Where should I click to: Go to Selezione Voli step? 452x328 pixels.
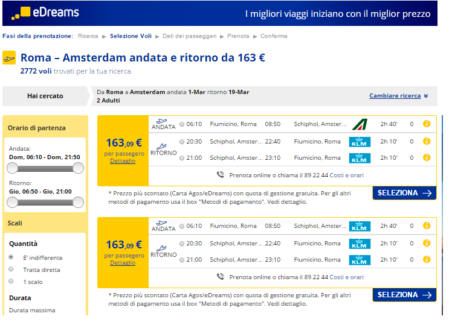131,36
